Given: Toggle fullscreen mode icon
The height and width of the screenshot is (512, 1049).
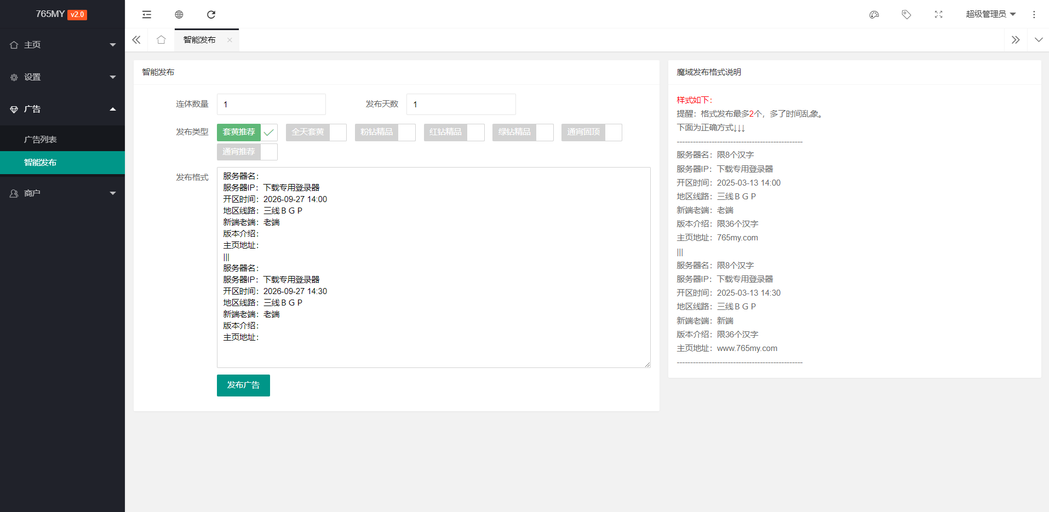Looking at the screenshot, I should 938,14.
